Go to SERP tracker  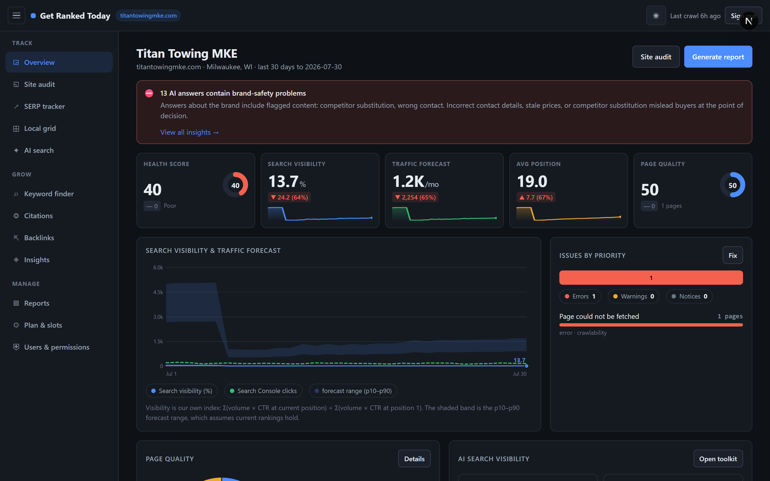click(59, 106)
